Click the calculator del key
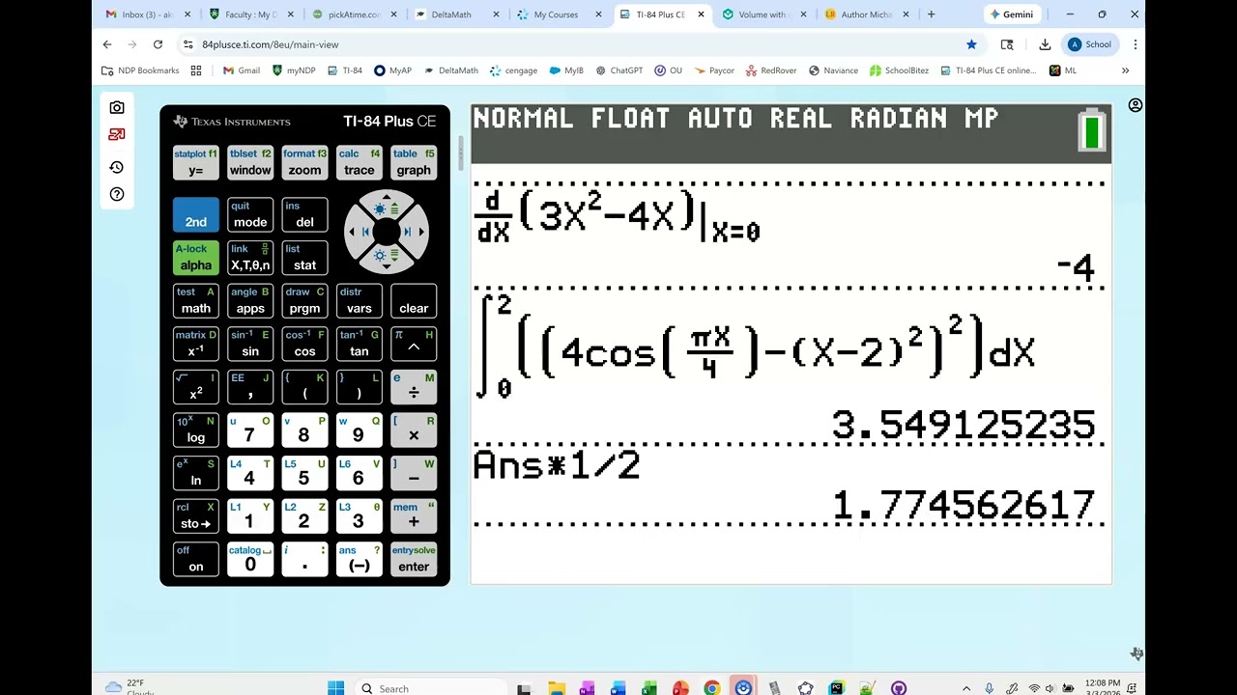Screen dimensions: 1237x695 [304, 214]
